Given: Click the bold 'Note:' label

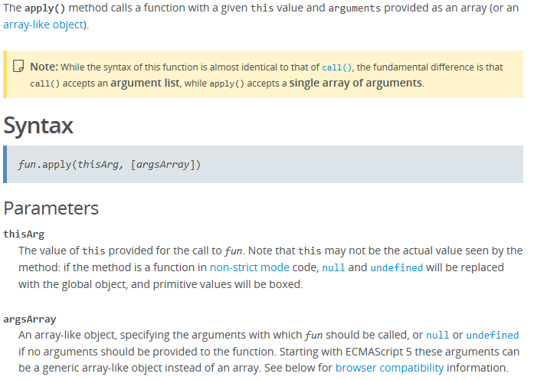Looking at the screenshot, I should (x=44, y=67).
